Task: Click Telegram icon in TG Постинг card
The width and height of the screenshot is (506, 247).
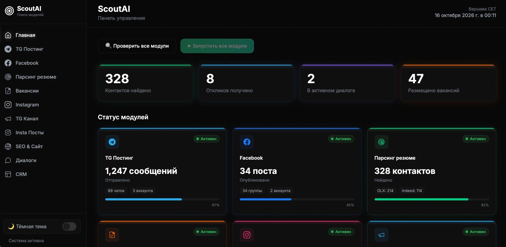Action: [112, 142]
